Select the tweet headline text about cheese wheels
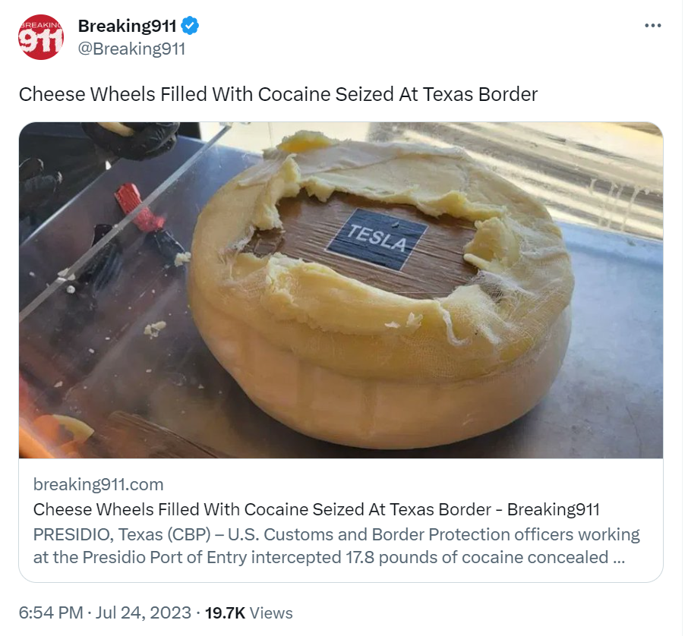The height and width of the screenshot is (636, 688). point(278,94)
